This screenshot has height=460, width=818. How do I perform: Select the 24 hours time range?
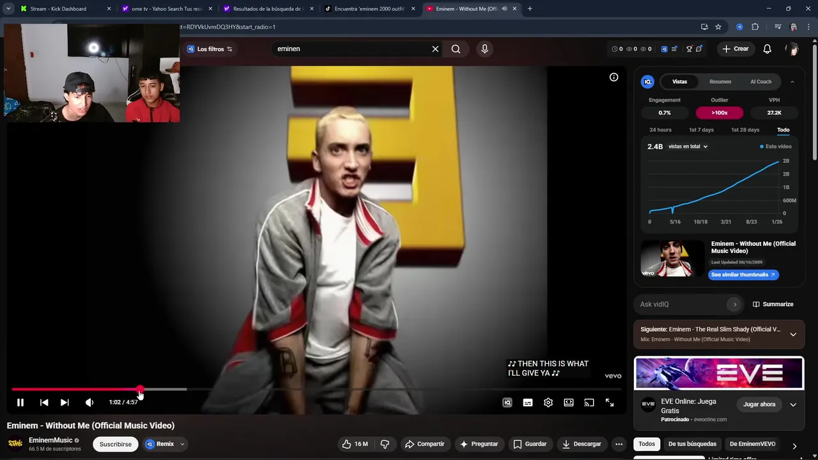click(660, 130)
